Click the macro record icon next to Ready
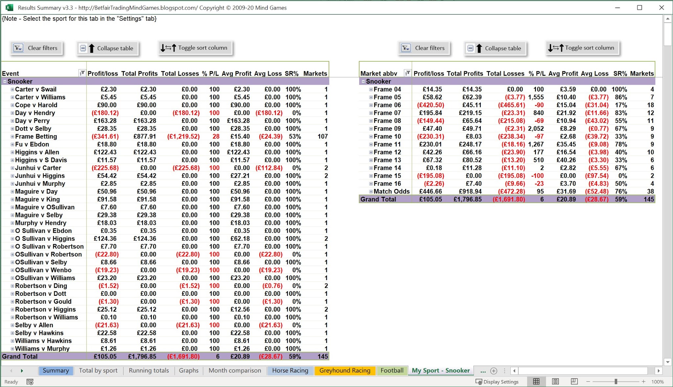673x387 pixels. [30, 381]
